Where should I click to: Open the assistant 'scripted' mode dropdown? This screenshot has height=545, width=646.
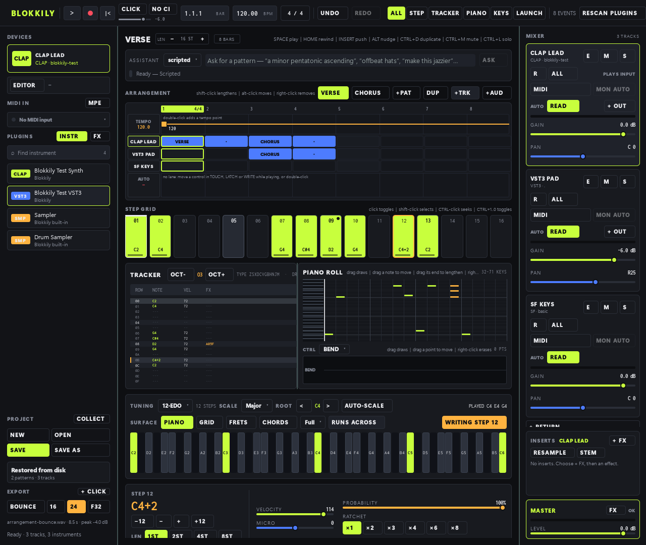[x=183, y=60]
